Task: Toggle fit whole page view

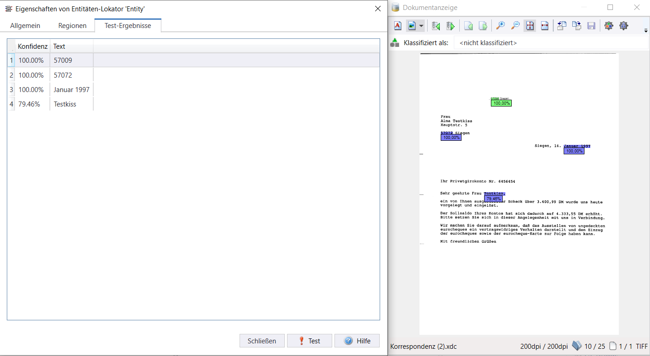Action: coord(530,26)
